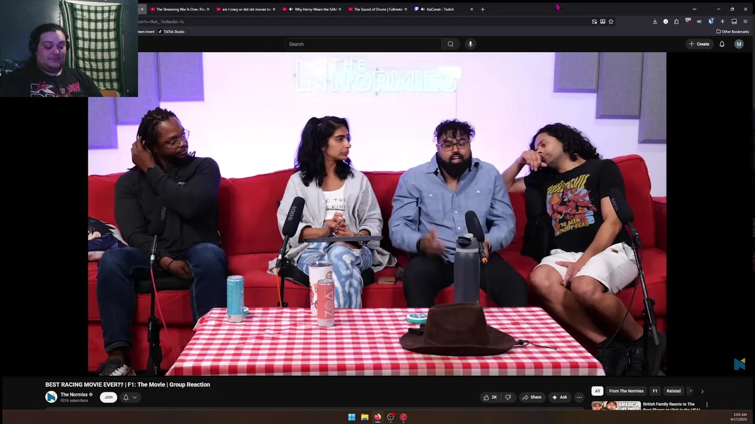
Task: Open menu for British Family Reacts video
Action: [707, 405]
